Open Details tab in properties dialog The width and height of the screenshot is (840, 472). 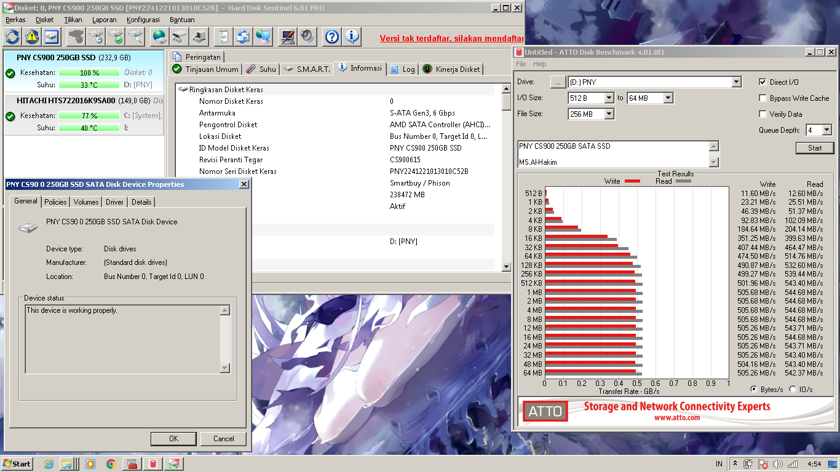[x=141, y=202]
